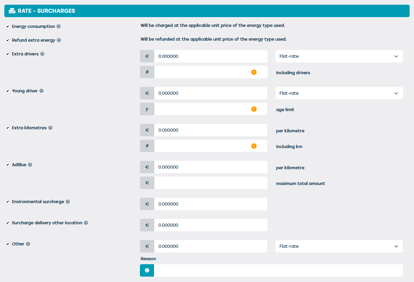This screenshot has width=414, height=282.
Task: Click the Reason text input field
Action: (278, 270)
